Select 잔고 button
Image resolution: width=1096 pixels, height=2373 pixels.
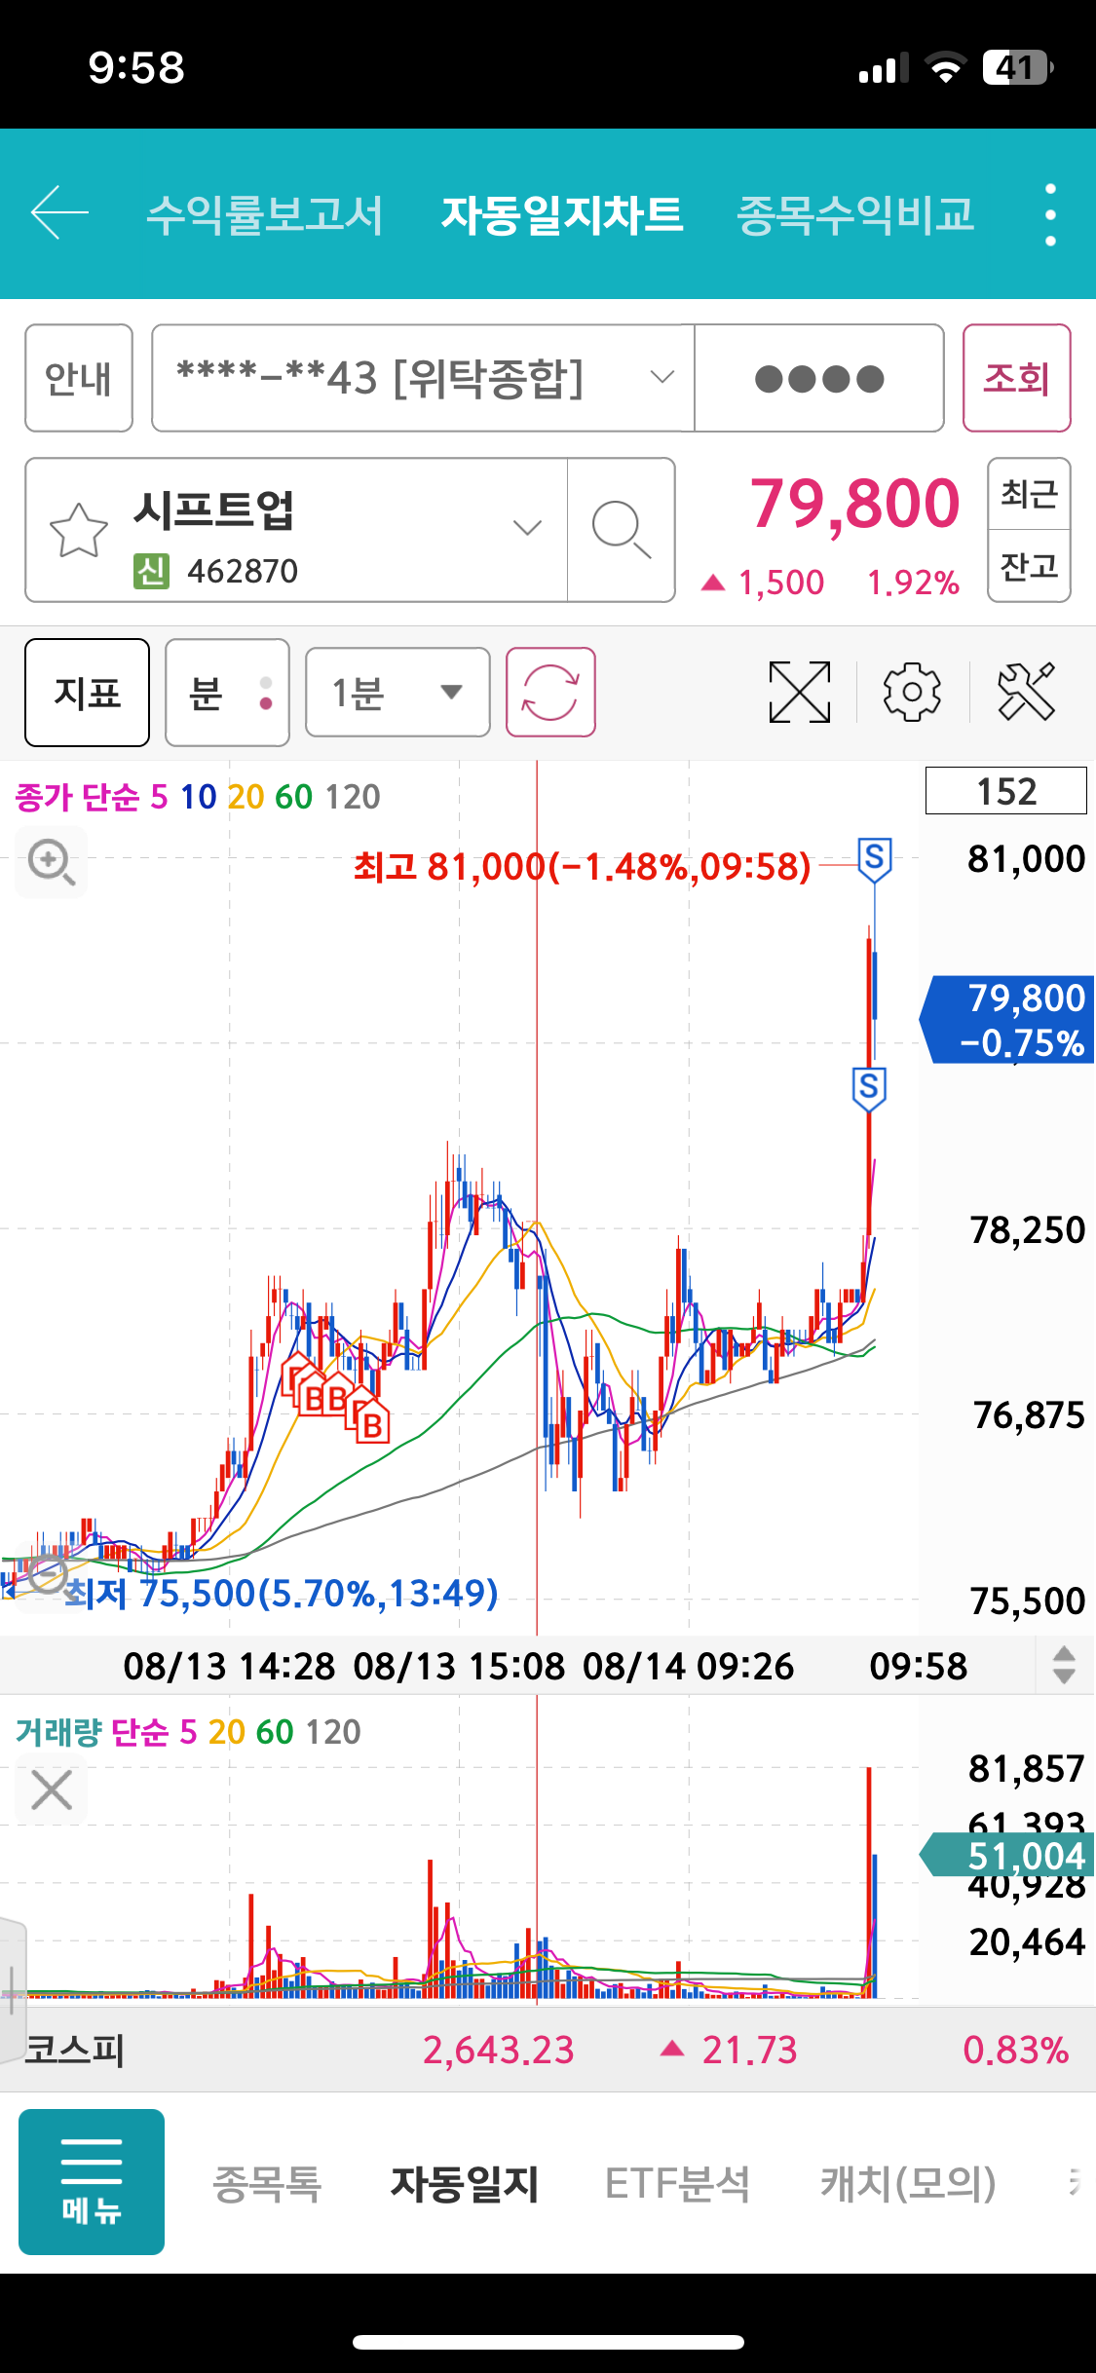coord(1029,566)
